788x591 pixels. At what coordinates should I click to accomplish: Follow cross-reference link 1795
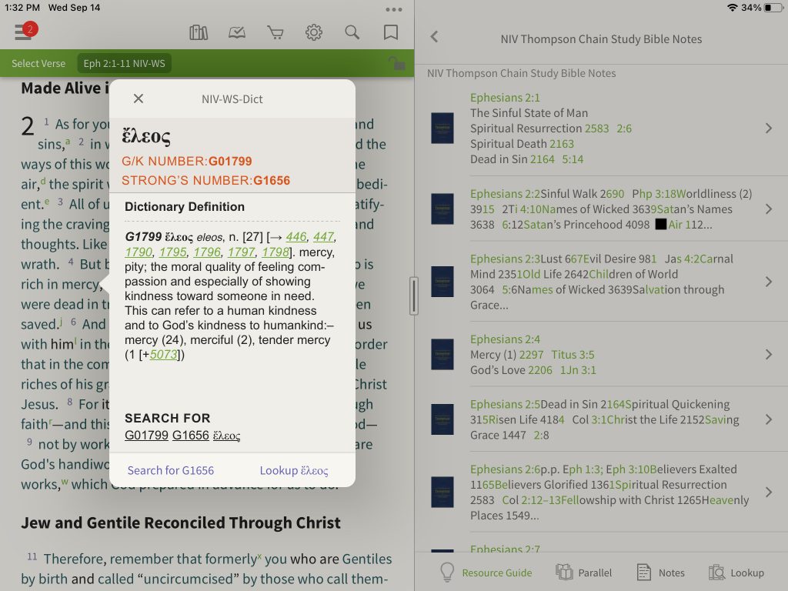click(x=172, y=252)
